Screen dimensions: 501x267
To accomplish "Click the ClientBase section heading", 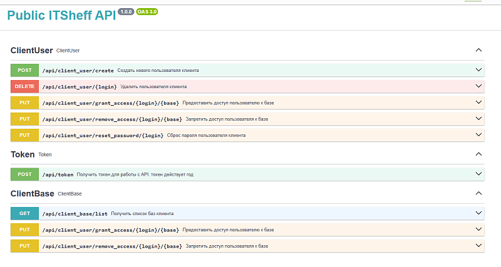I will (33, 194).
